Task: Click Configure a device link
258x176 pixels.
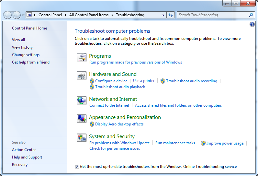Action: click(x=111, y=81)
